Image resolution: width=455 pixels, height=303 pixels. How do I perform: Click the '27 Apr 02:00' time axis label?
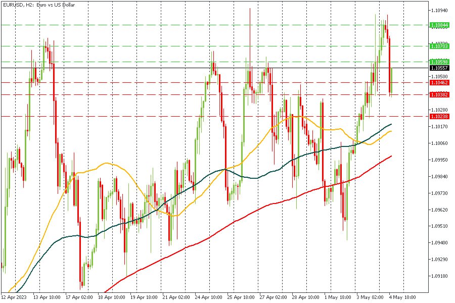click(x=273, y=297)
